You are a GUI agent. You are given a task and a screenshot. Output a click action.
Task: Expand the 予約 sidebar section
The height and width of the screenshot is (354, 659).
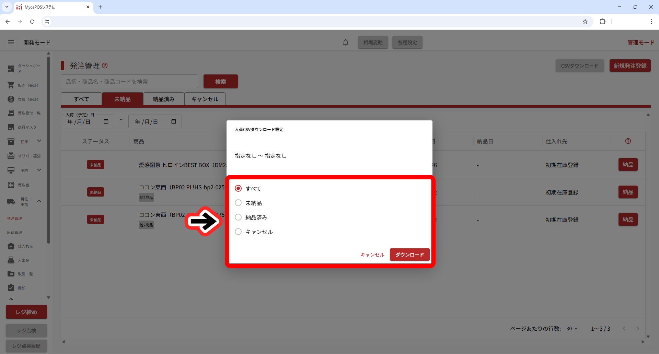[x=39, y=170]
